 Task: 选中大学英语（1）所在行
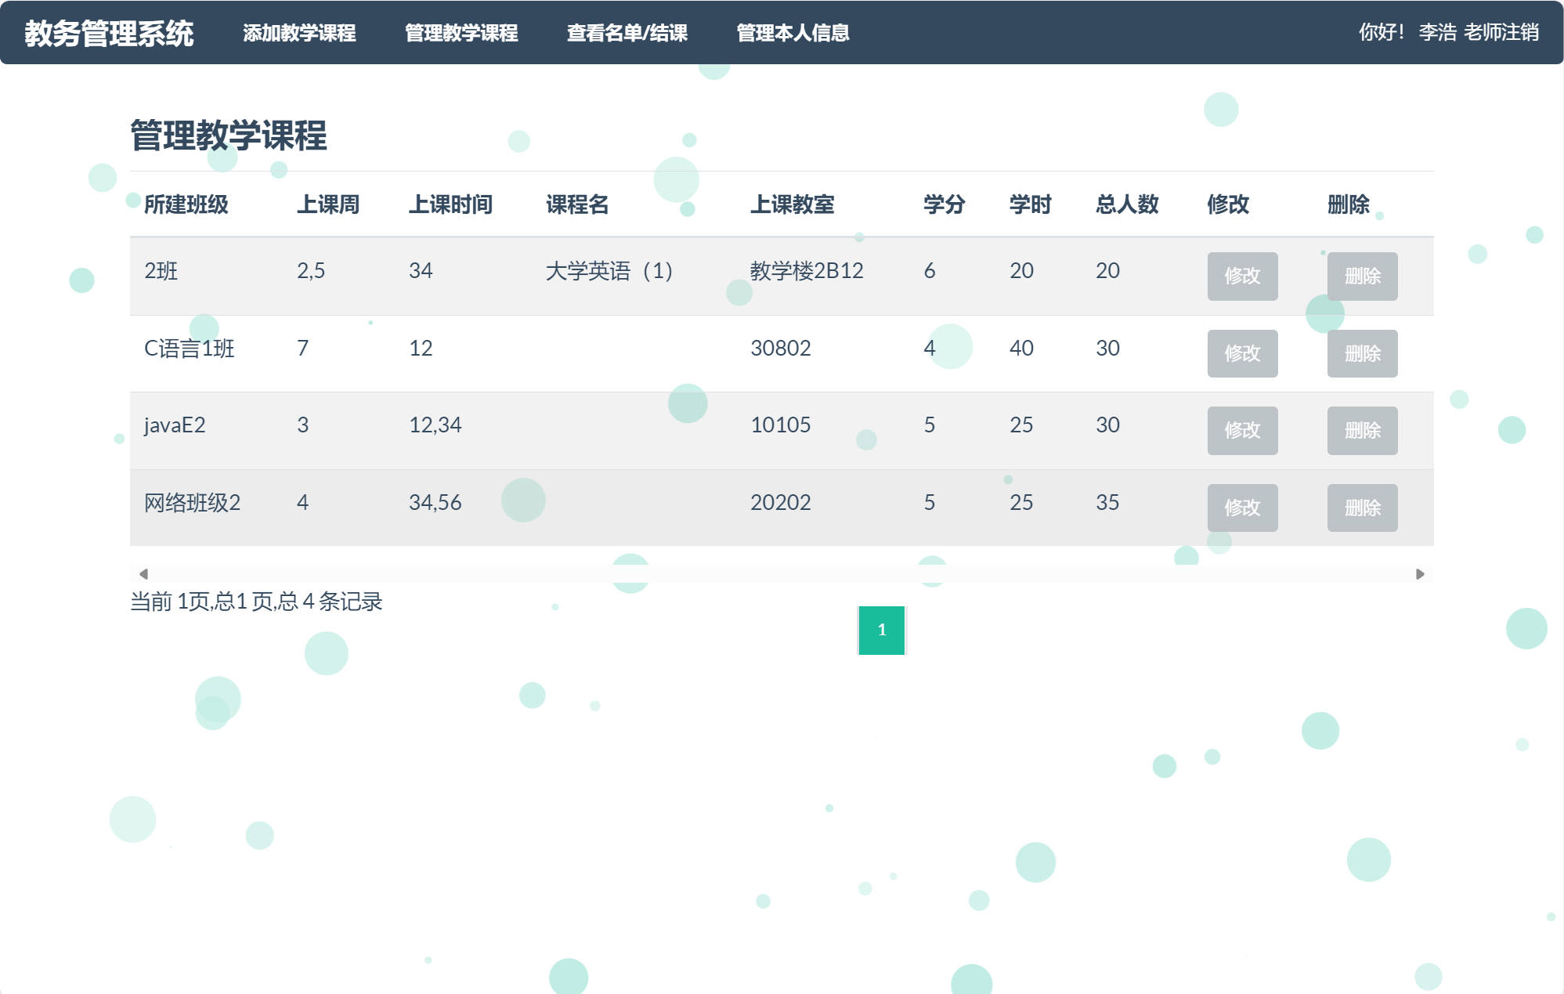[610, 272]
